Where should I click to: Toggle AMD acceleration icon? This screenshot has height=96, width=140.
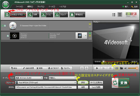134,15
